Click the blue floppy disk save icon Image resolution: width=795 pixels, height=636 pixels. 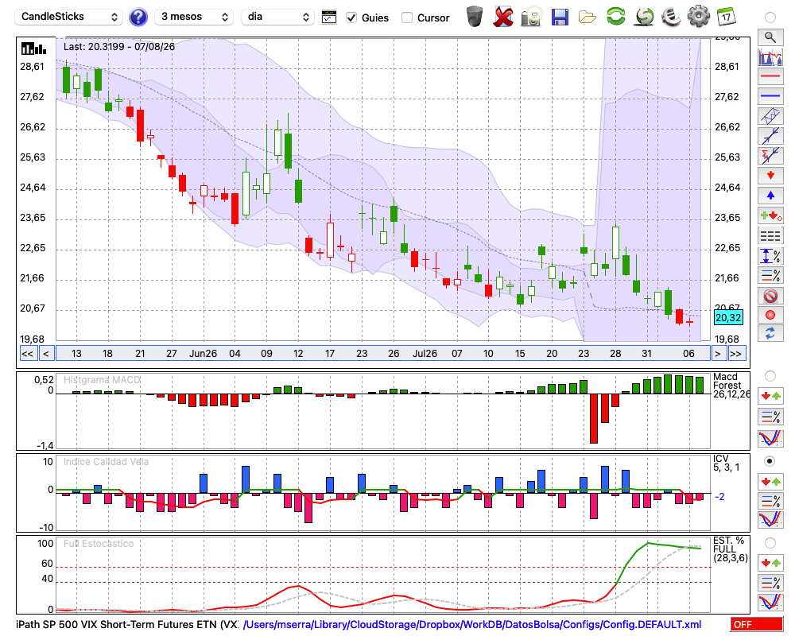[x=560, y=17]
